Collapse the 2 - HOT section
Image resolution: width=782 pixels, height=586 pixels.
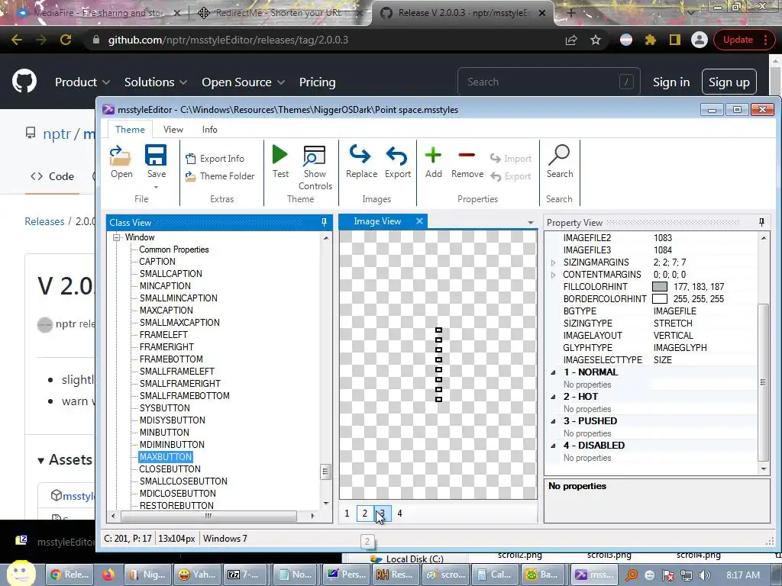tap(553, 397)
